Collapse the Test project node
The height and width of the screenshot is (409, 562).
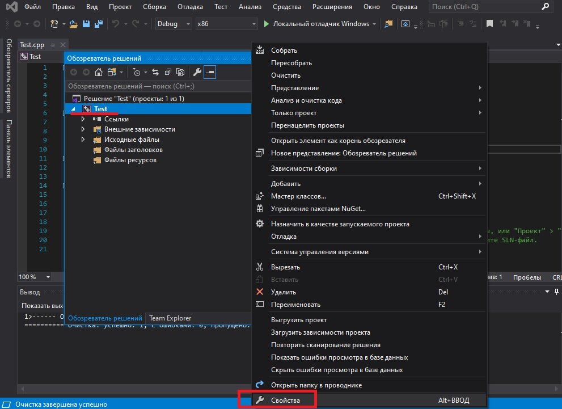tap(73, 109)
